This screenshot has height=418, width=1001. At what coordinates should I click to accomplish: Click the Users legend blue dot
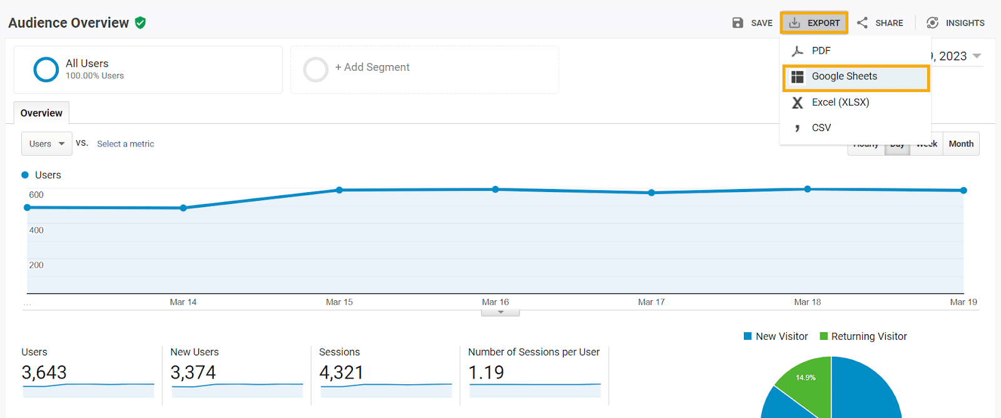pyautogui.click(x=25, y=175)
